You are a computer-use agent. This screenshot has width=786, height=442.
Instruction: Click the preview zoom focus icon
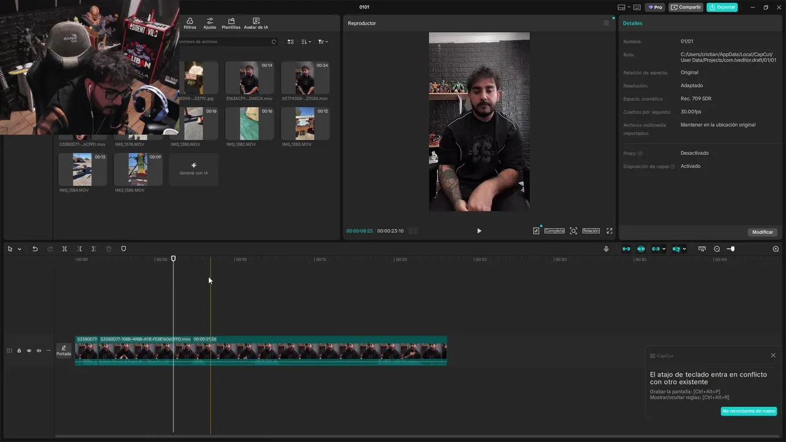pyautogui.click(x=574, y=231)
